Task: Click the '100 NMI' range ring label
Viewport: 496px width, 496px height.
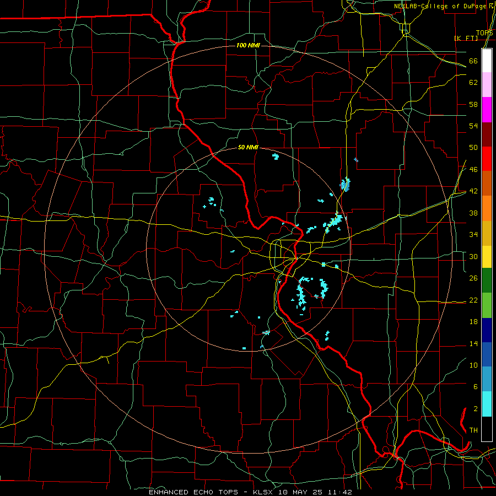Action: 248,45
